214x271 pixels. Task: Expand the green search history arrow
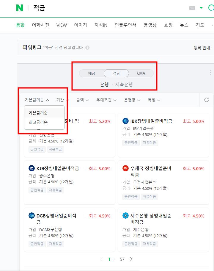201,8
